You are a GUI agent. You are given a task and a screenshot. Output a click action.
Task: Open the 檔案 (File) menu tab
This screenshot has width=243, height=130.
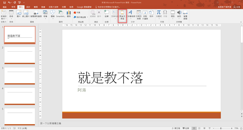5,7
